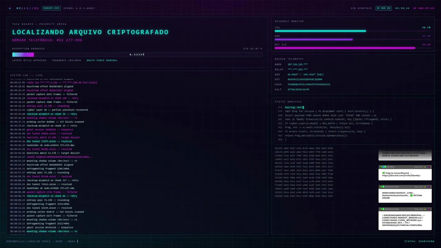Click the purple dot on the SINCRONIZANDO NÚCLEO card
The height and width of the screenshot is (248, 441).
coord(427,209)
